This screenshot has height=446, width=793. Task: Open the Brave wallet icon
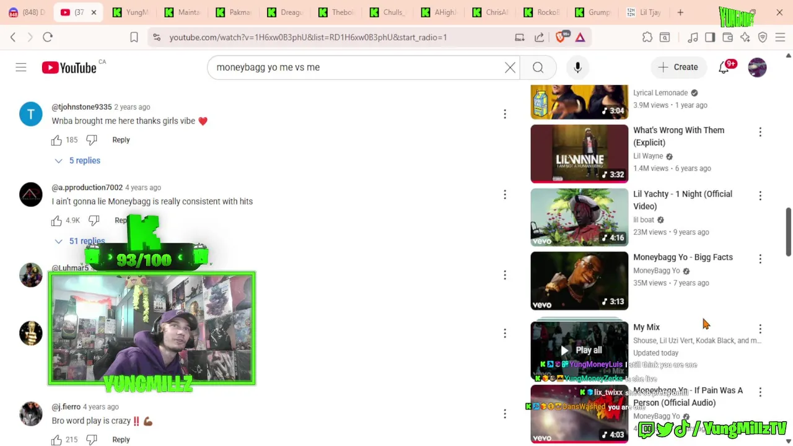coord(728,37)
